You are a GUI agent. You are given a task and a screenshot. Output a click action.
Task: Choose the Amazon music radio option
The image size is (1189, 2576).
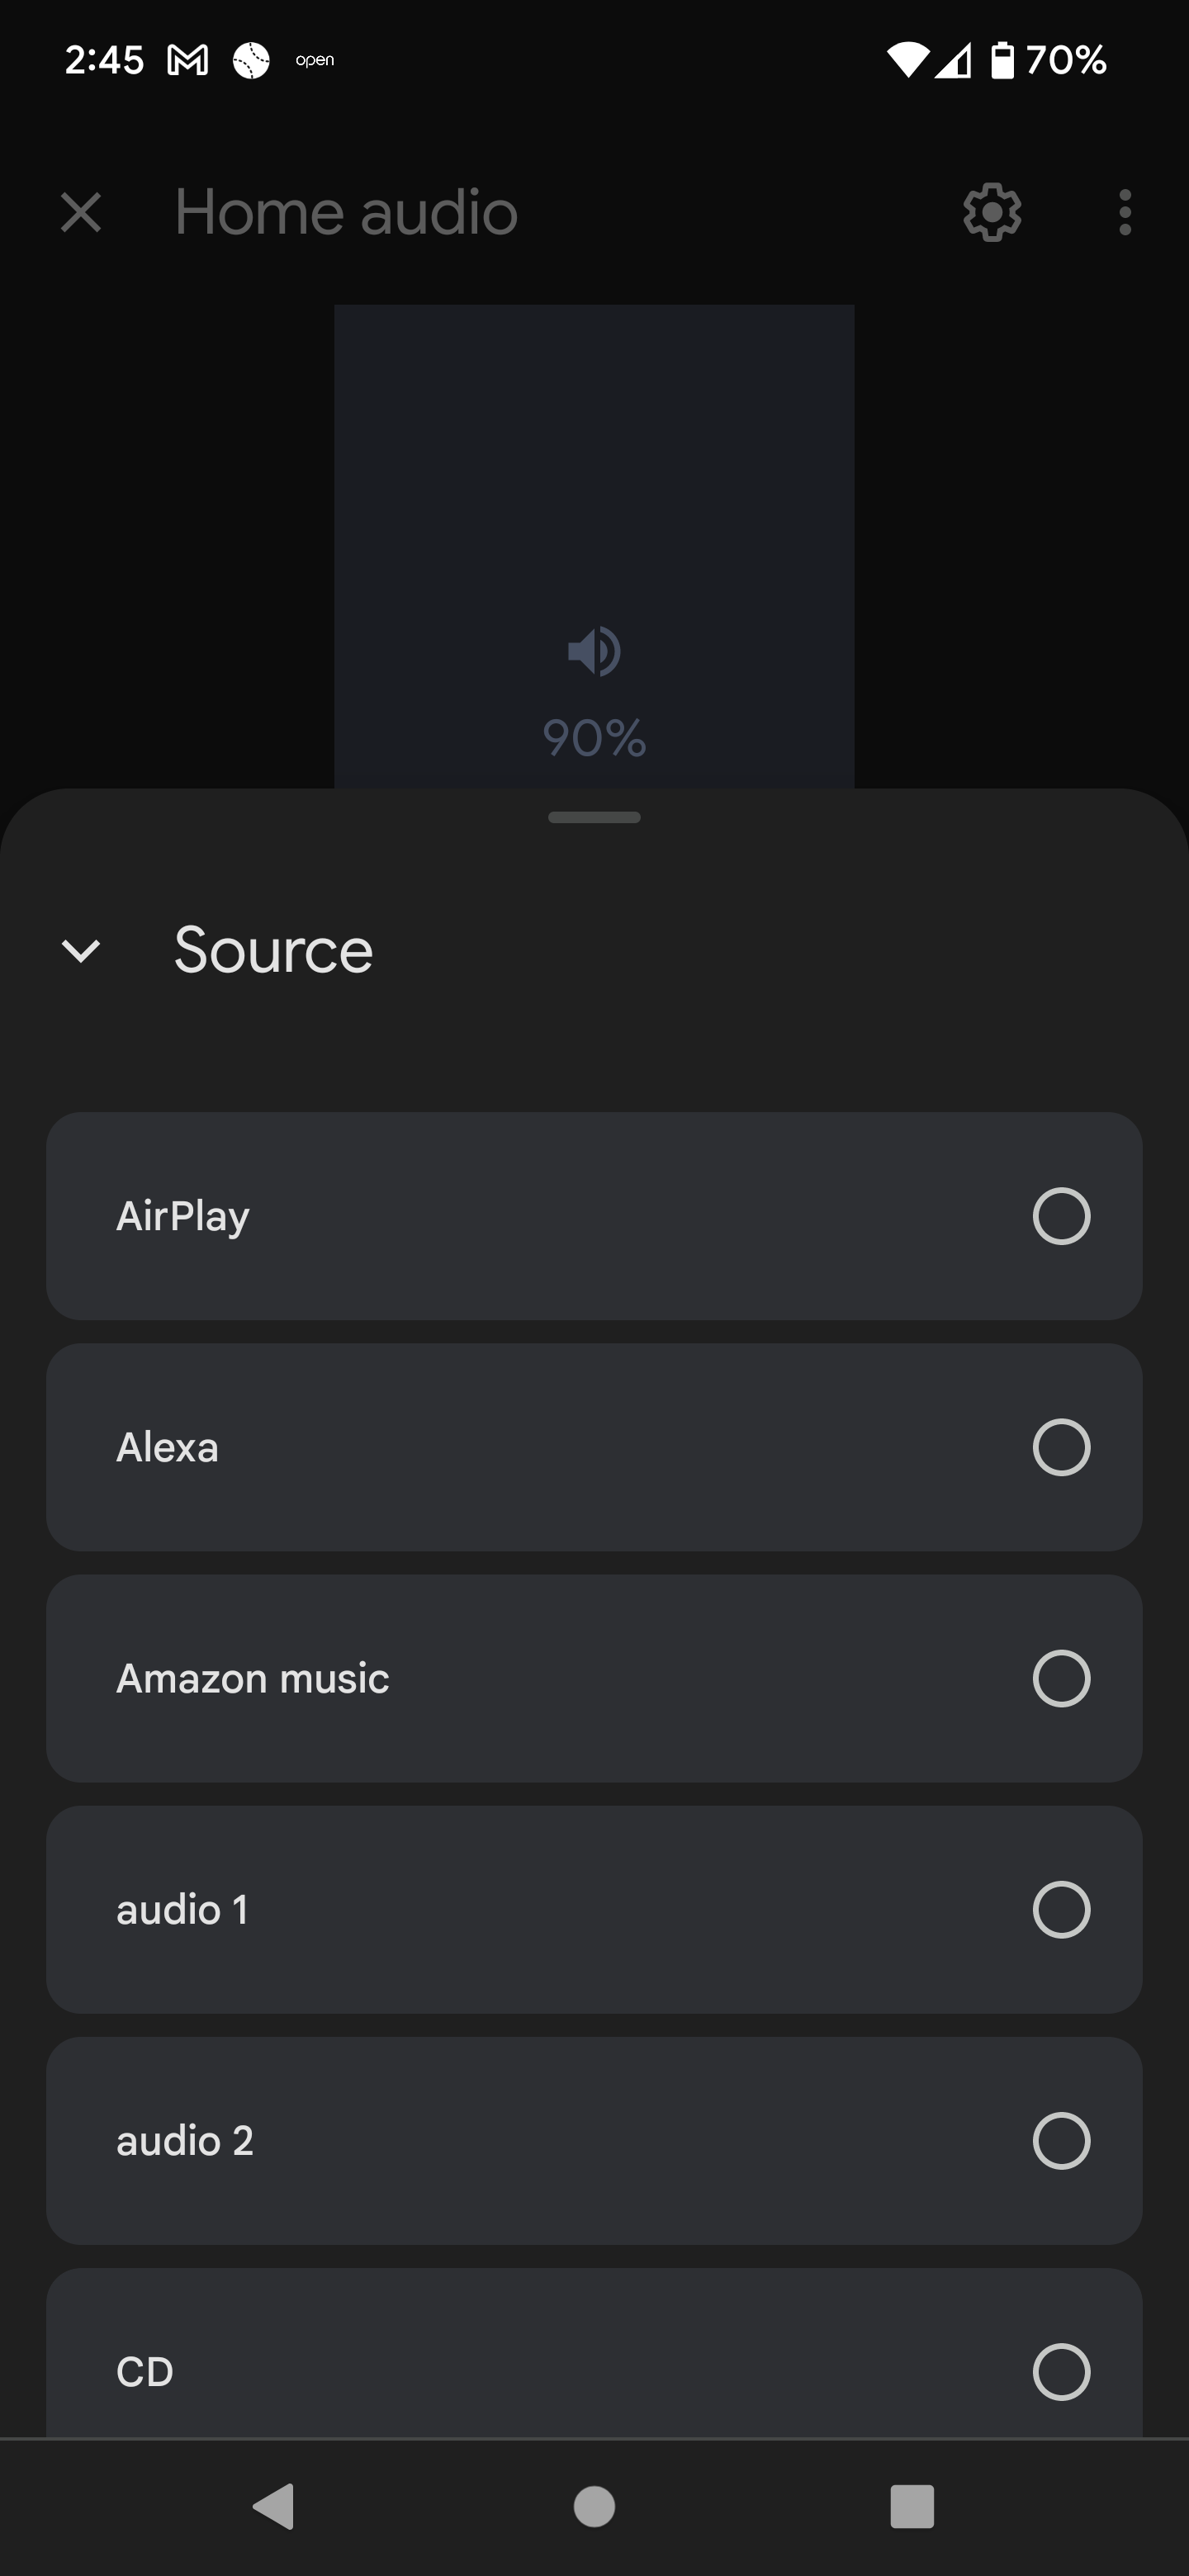1061,1678
